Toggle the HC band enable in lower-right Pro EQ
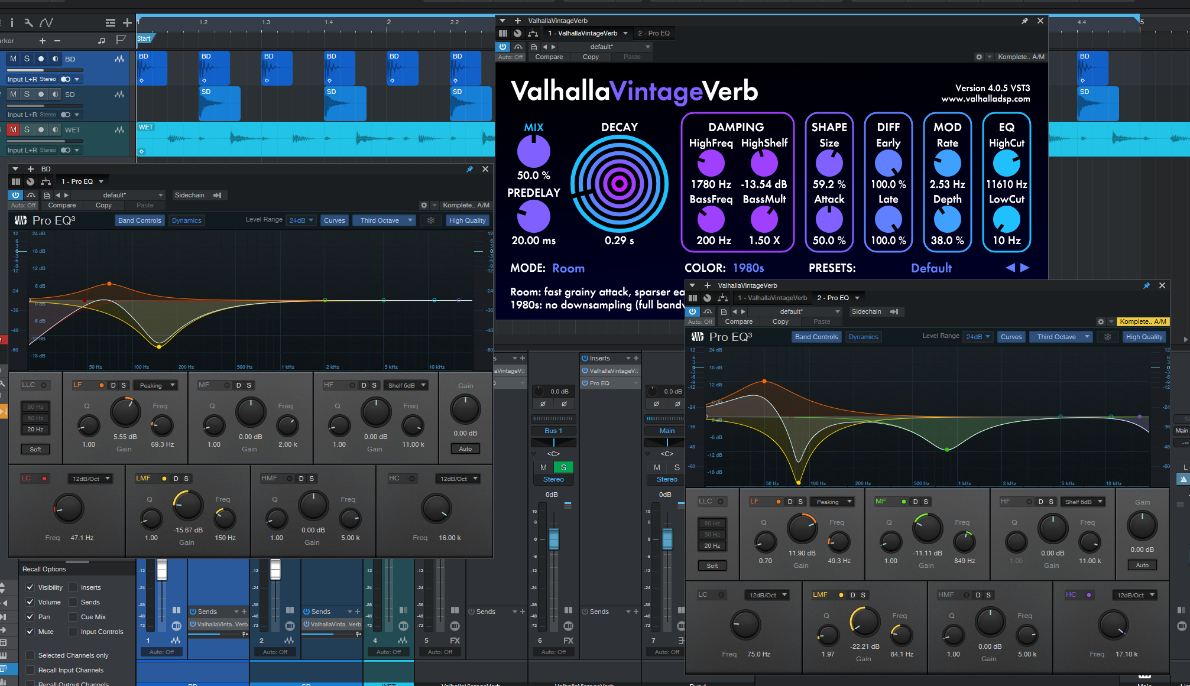The width and height of the screenshot is (1190, 686). coord(1089,595)
